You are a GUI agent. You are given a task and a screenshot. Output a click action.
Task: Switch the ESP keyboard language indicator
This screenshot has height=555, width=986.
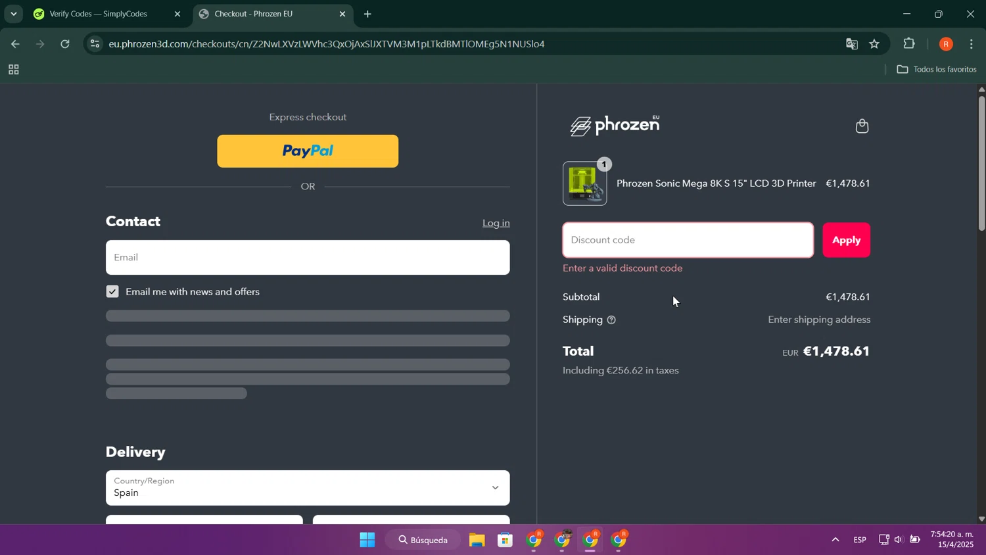860,540
